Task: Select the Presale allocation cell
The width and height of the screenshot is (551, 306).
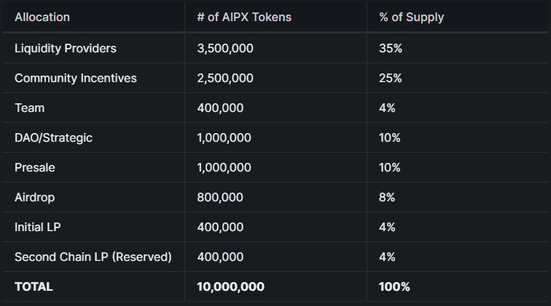Action: (x=35, y=168)
